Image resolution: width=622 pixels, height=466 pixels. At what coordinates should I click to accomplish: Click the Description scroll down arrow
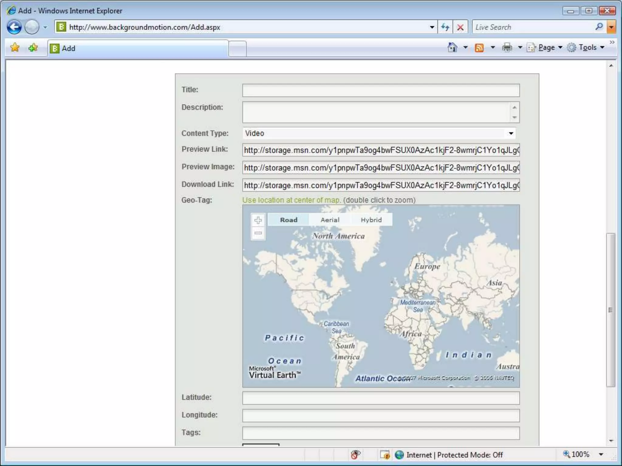point(514,117)
